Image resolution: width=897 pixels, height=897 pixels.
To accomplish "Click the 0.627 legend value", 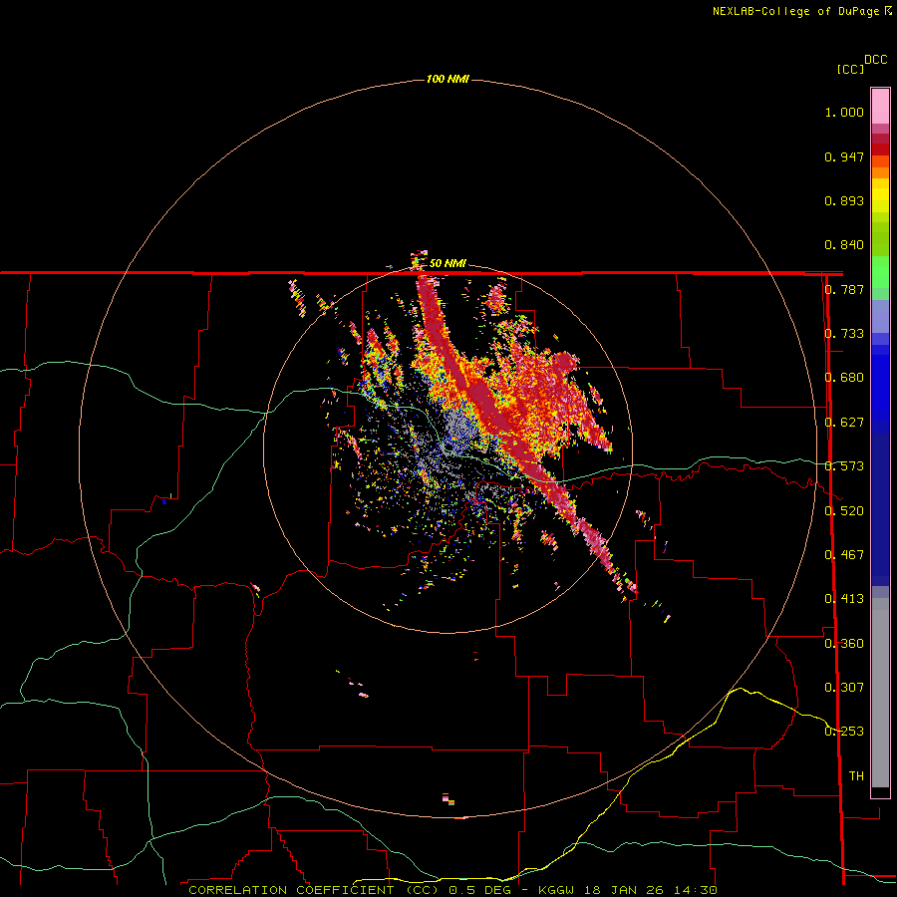I will 844,423.
